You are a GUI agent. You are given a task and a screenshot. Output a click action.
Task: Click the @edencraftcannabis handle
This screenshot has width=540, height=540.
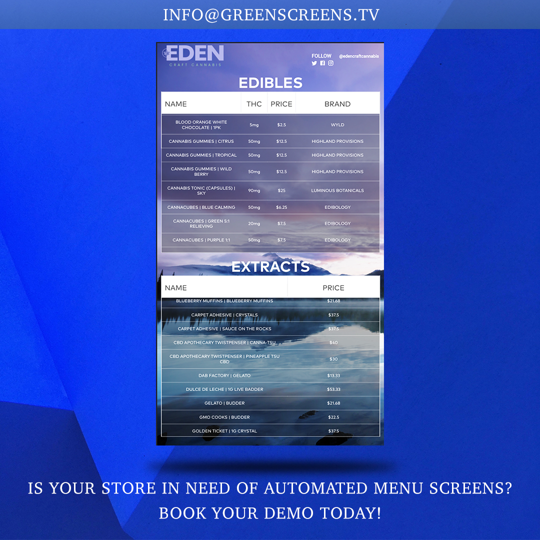[359, 56]
